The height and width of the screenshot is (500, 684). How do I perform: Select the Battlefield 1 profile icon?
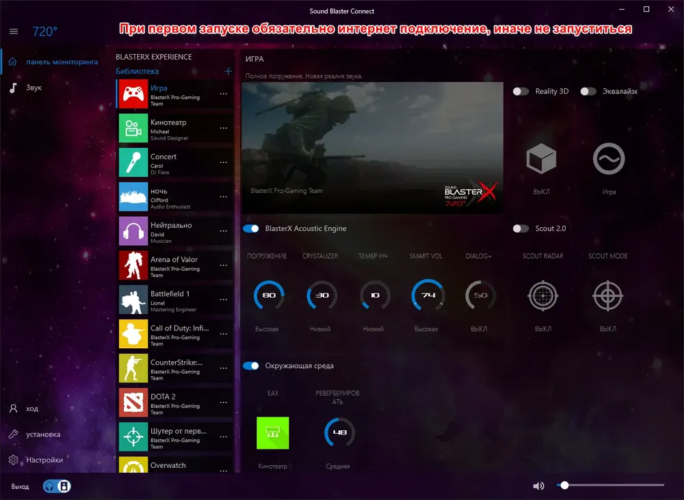click(133, 300)
